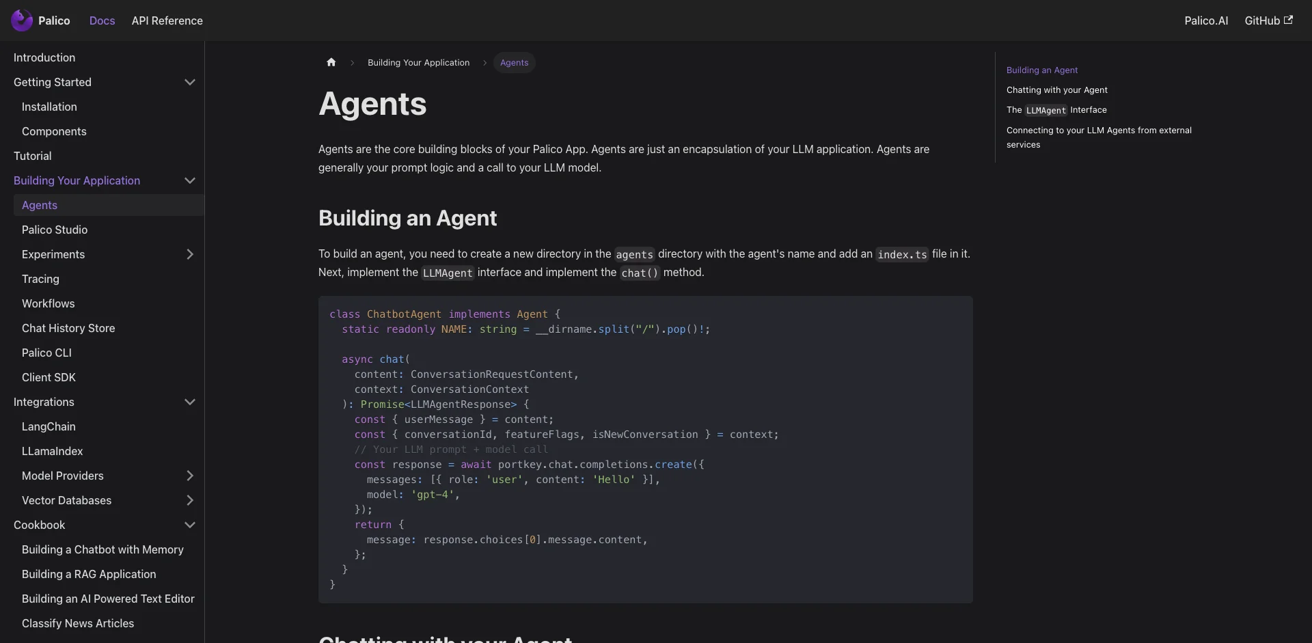Image resolution: width=1312 pixels, height=643 pixels.
Task: Open the Model Providers item
Action: click(x=63, y=476)
